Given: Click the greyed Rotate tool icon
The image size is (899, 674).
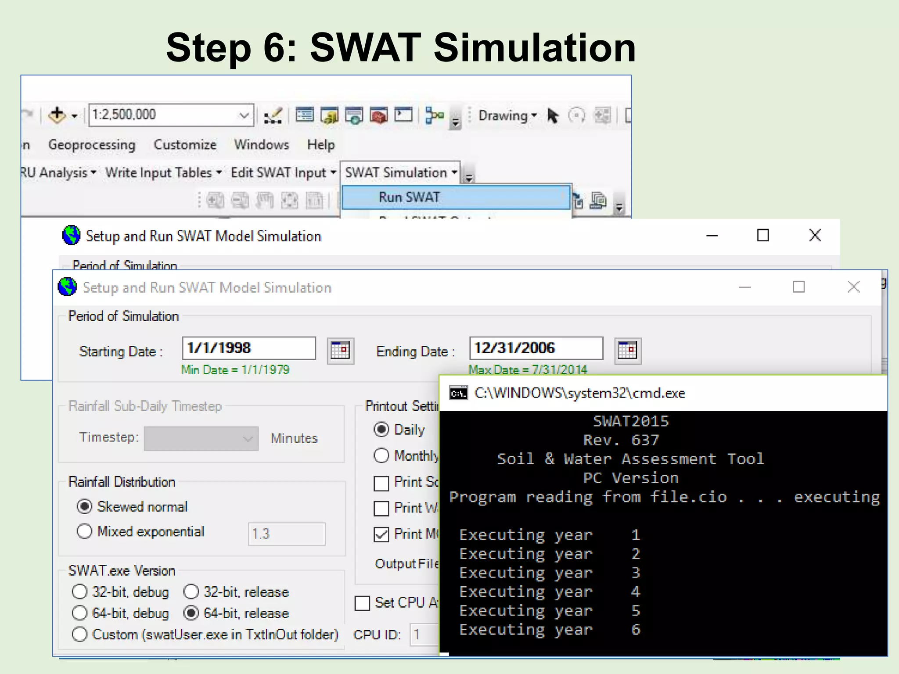Looking at the screenshot, I should pos(576,116).
